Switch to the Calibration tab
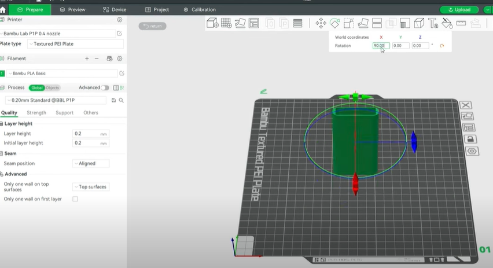The width and height of the screenshot is (493, 268). tap(200, 10)
